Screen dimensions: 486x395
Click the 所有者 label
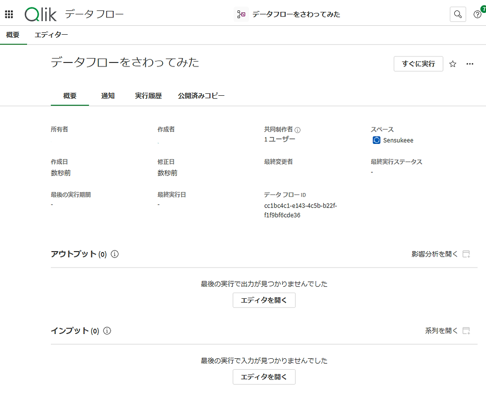coord(60,130)
